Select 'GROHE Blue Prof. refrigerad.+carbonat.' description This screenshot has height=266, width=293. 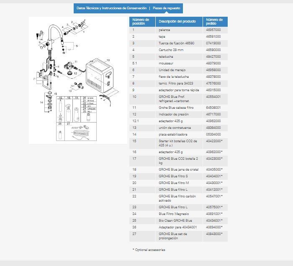[x=174, y=99]
